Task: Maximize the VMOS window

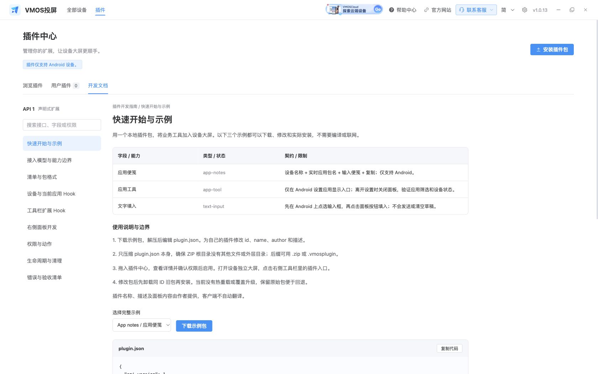Action: click(572, 10)
